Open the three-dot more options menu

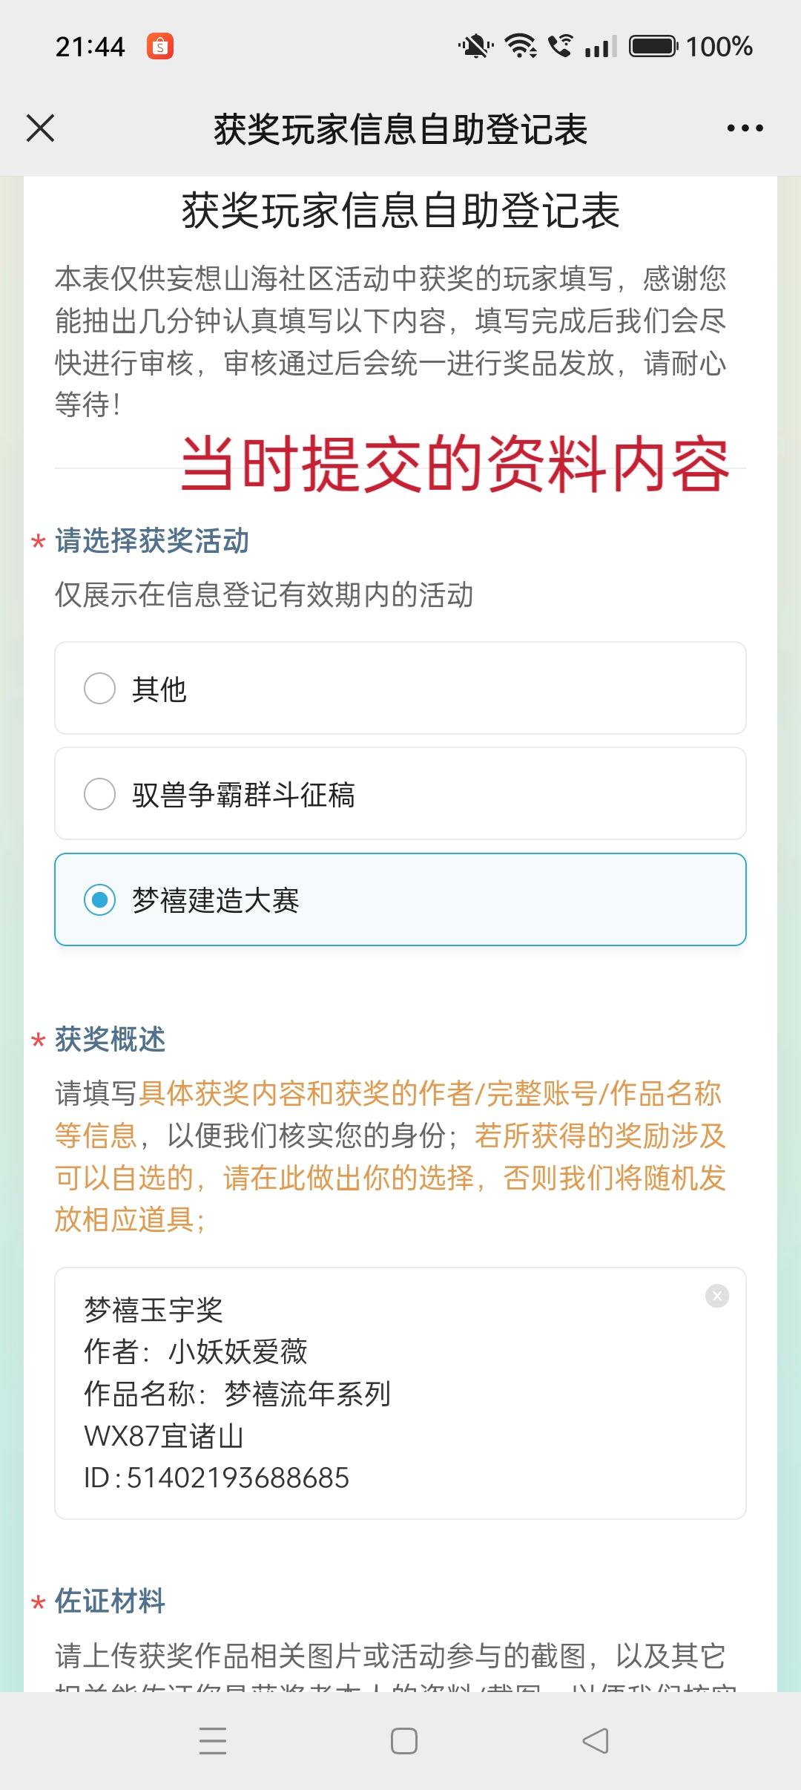click(745, 128)
